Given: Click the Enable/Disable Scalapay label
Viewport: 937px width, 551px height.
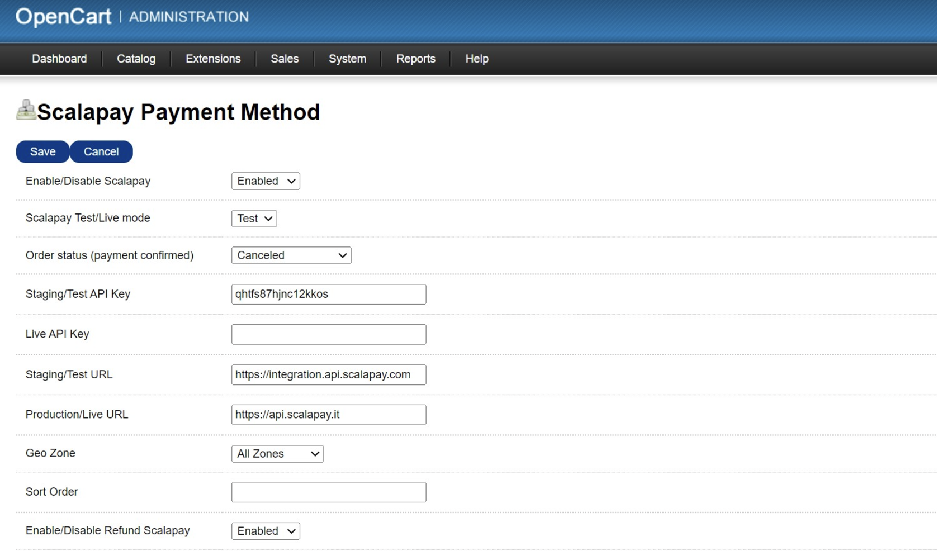Looking at the screenshot, I should click(x=88, y=181).
